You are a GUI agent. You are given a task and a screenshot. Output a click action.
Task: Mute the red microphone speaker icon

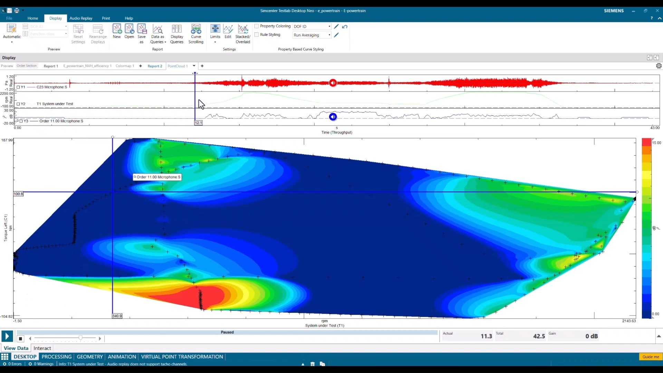point(333,83)
